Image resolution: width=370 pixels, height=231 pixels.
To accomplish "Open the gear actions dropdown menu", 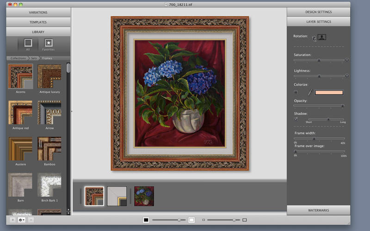I will click(x=21, y=220).
